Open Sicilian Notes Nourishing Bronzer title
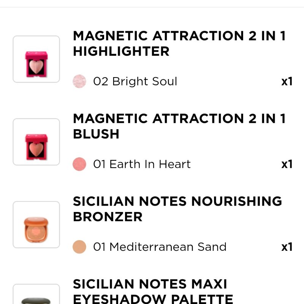The width and height of the screenshot is (304, 304). click(177, 209)
